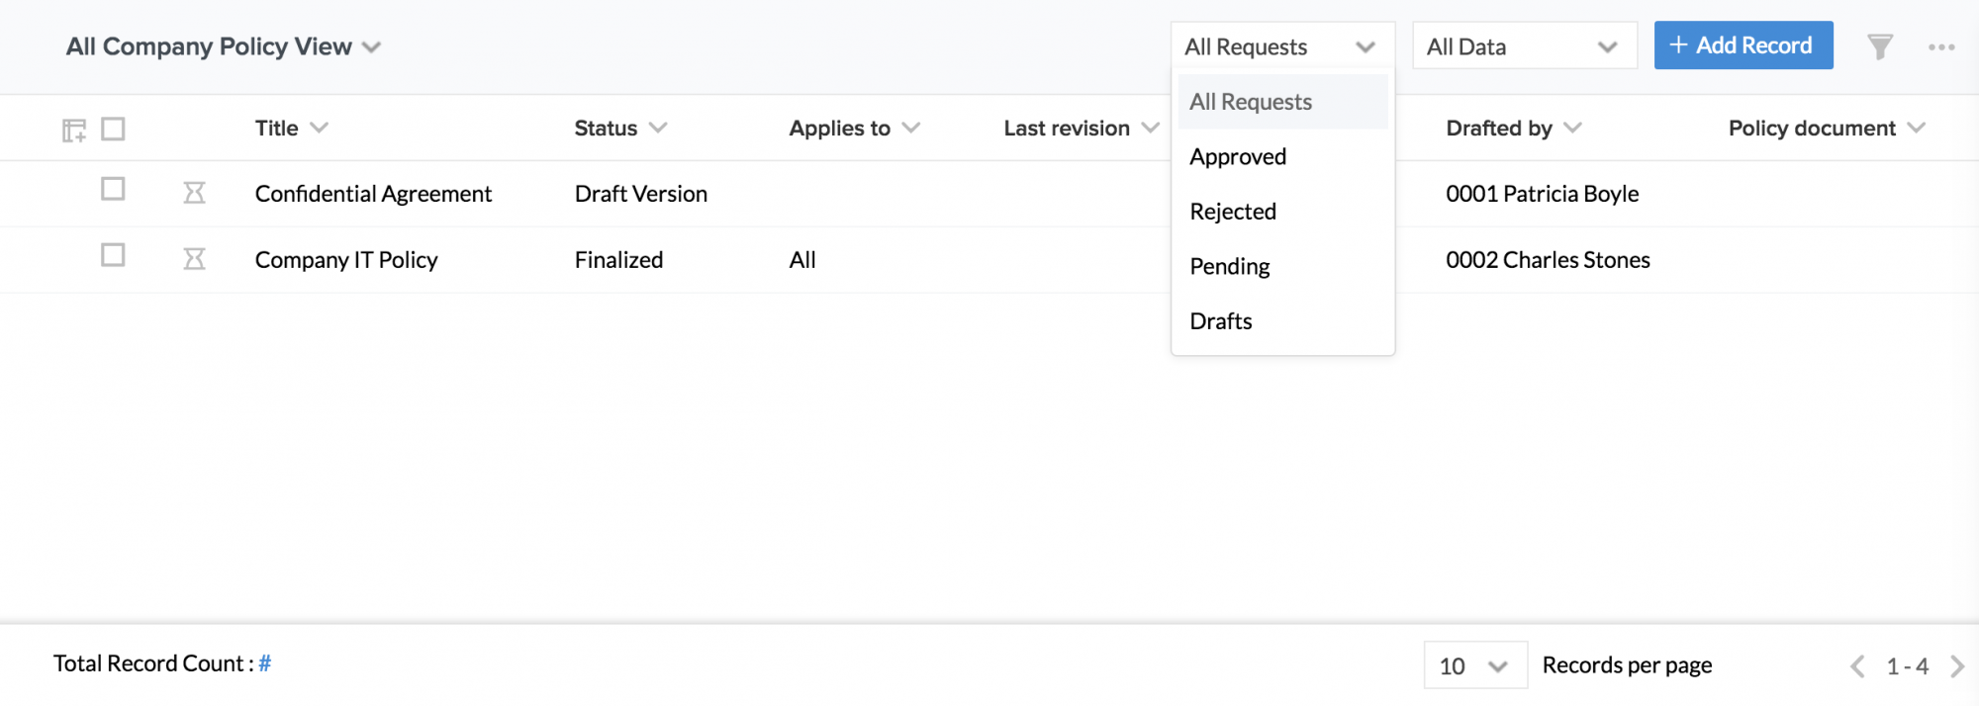Expand the All Data dropdown
The width and height of the screenshot is (1979, 706).
[x=1524, y=46]
